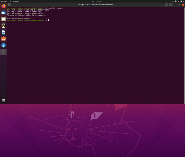Click the terminal prompt cursor line

(28, 20)
